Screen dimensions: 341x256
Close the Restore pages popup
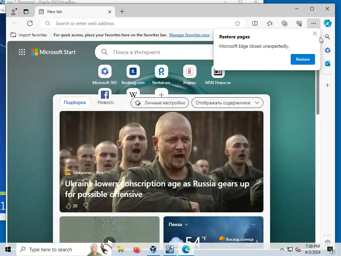click(315, 33)
